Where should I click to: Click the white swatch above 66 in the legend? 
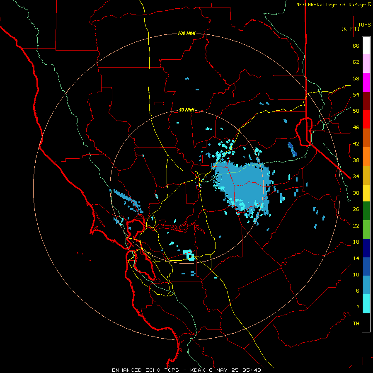[x=366, y=46]
